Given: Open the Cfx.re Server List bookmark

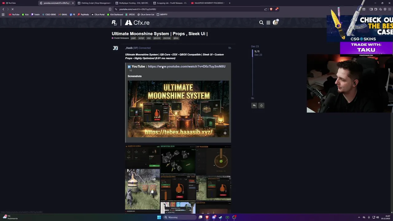Looking at the screenshot, I should point(146,14).
